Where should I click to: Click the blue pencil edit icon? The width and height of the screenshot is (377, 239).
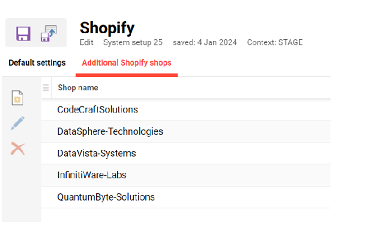click(17, 123)
